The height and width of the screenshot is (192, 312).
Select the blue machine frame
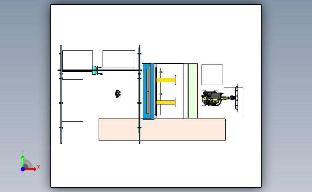148,91
